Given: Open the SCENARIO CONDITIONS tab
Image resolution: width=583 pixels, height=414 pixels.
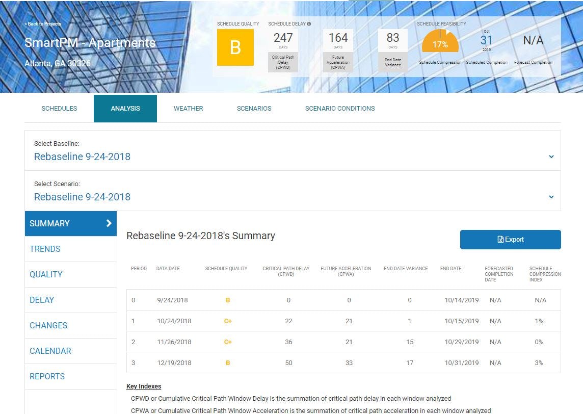Looking at the screenshot, I should pyautogui.click(x=339, y=108).
